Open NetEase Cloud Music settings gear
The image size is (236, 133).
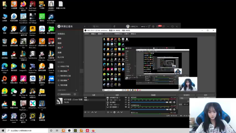click(x=153, y=26)
